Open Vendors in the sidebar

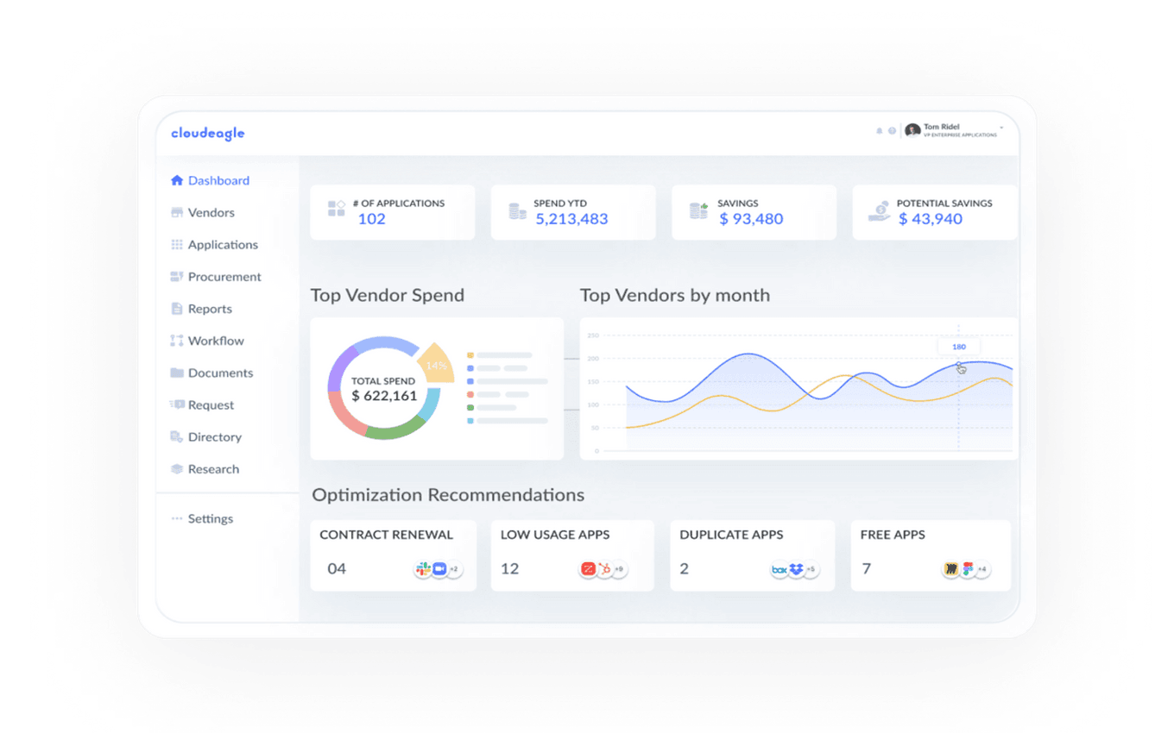coord(211,213)
